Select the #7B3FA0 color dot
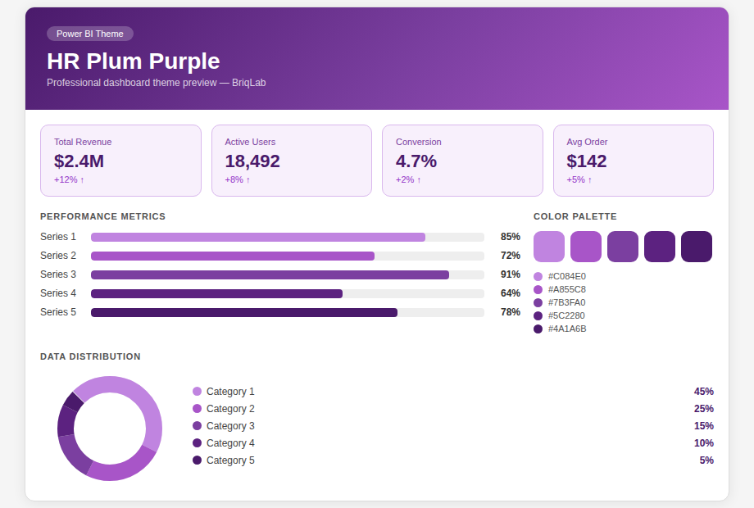 pos(538,303)
